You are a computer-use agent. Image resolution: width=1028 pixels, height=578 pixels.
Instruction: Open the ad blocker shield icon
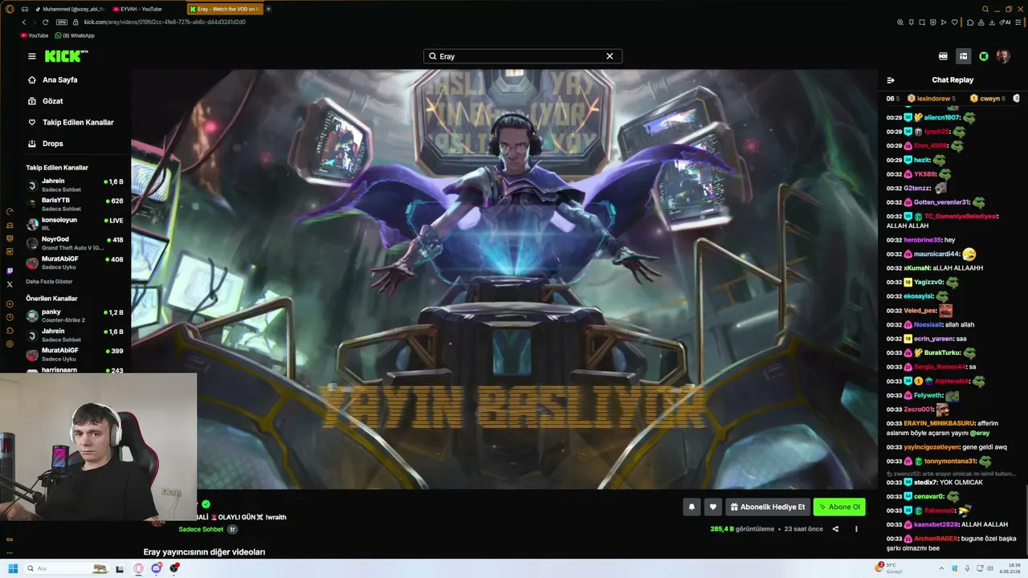(x=934, y=22)
